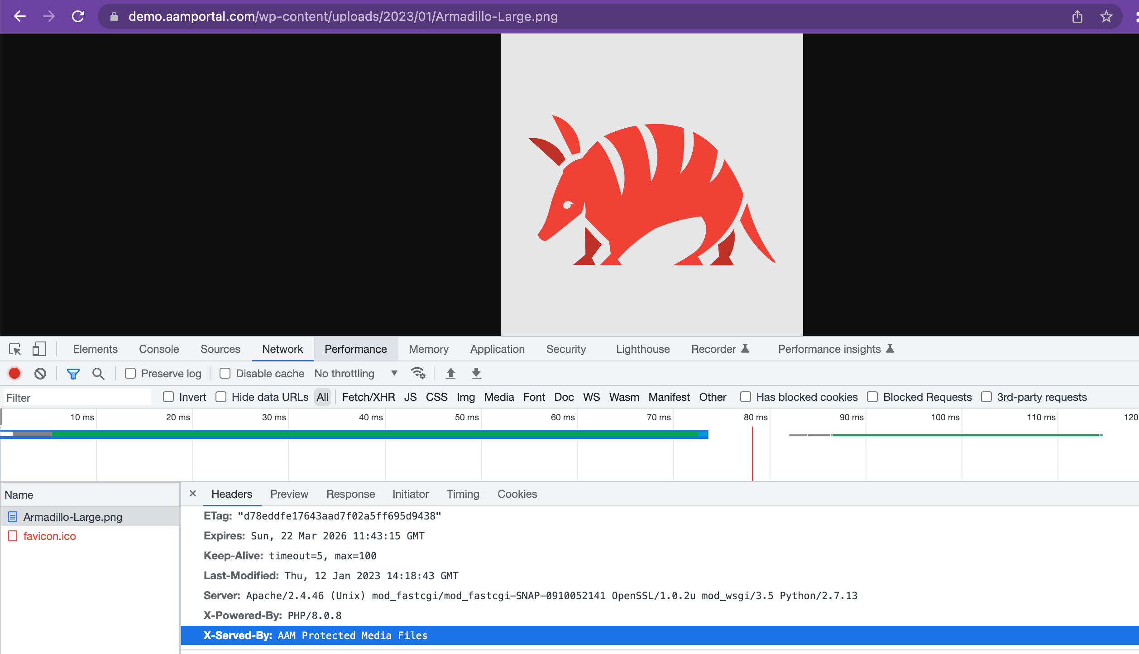Open the Response tab

(351, 494)
